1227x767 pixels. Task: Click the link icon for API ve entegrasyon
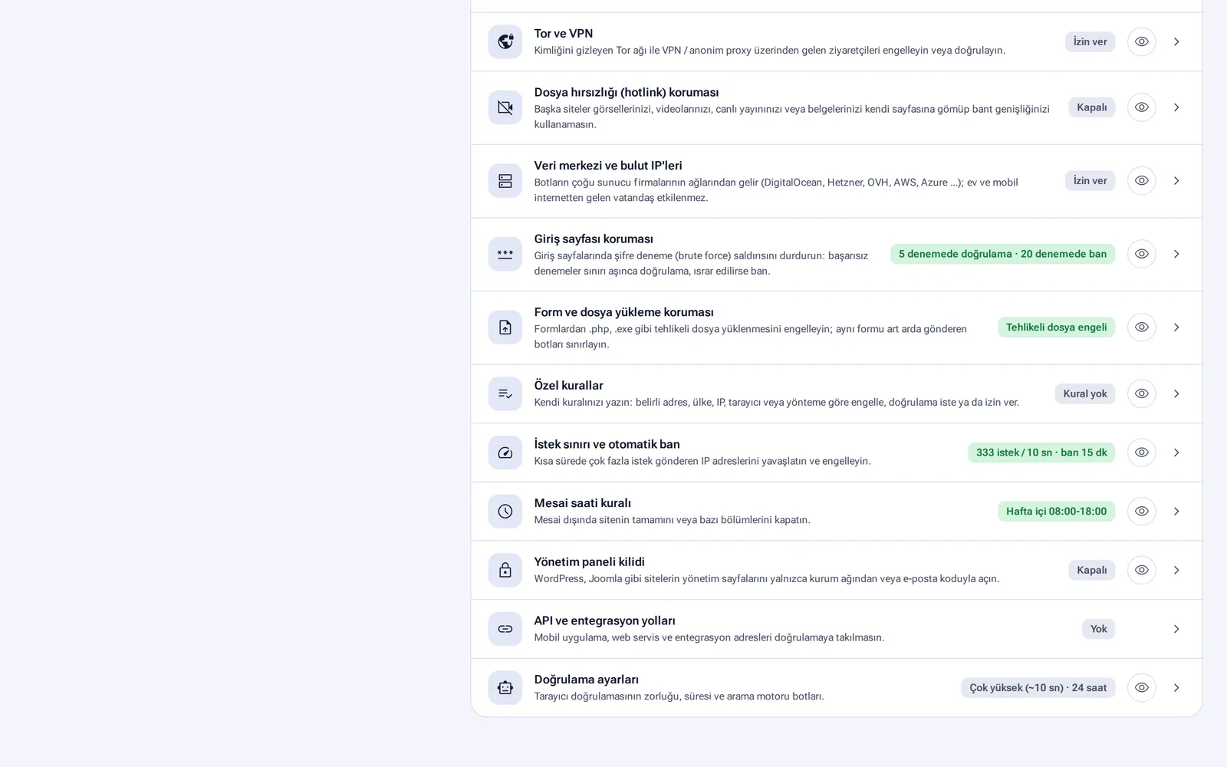[x=505, y=629]
